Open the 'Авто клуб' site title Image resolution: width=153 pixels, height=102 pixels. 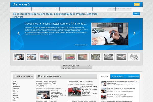pos(21,4)
